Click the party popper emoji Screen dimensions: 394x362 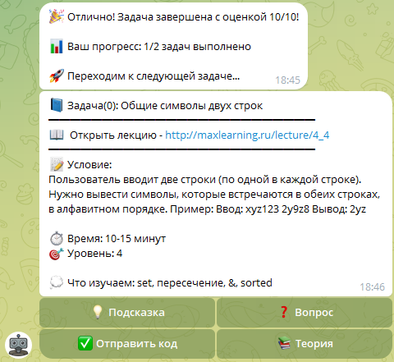57,16
